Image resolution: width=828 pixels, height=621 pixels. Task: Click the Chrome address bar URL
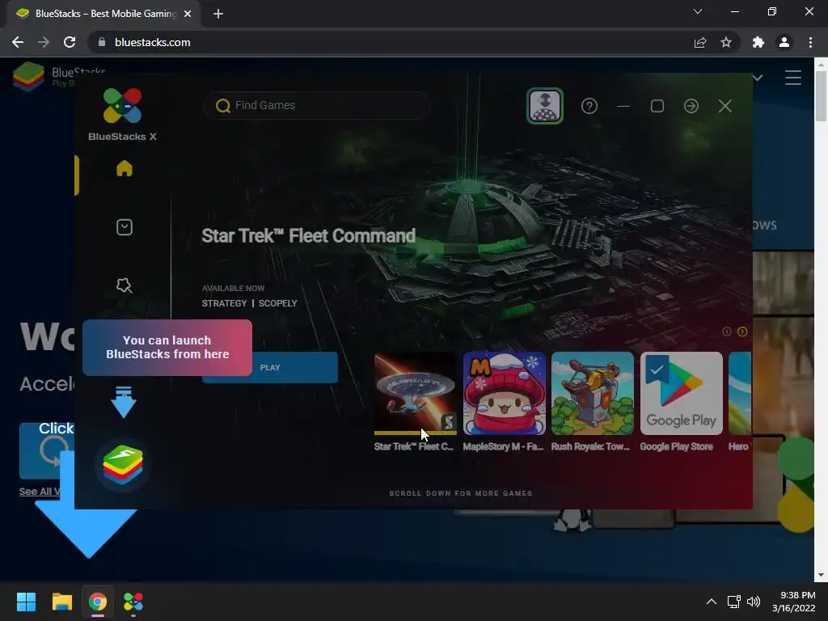pos(152,42)
